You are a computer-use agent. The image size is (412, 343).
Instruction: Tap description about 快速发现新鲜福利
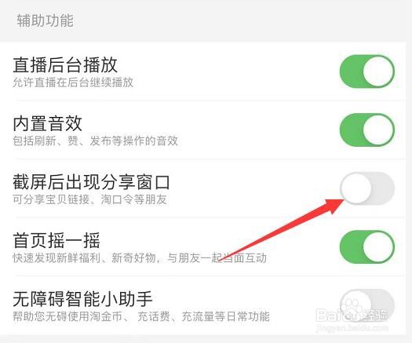140,258
